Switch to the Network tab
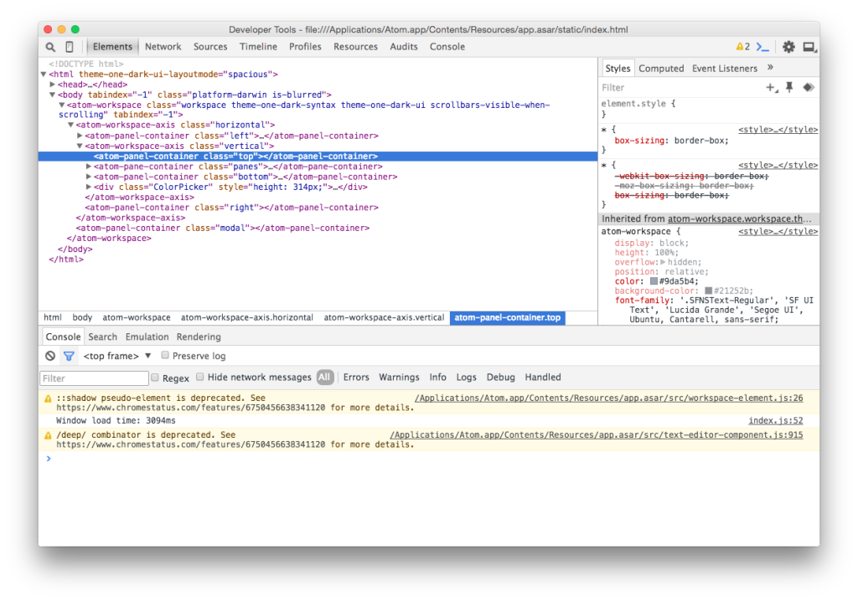 pos(163,47)
